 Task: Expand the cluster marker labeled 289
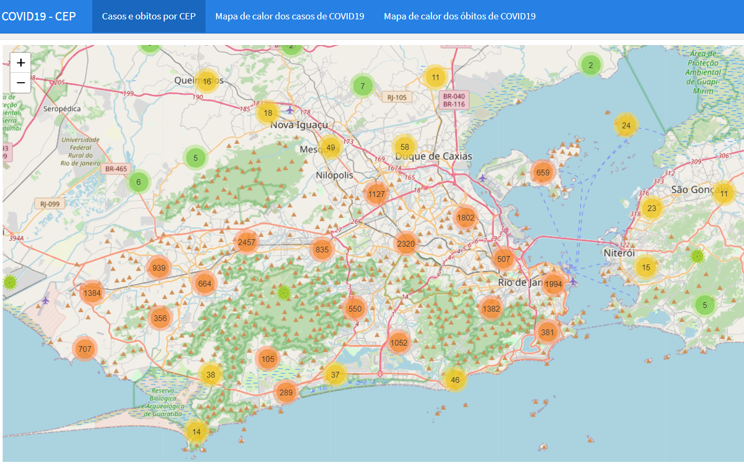286,392
